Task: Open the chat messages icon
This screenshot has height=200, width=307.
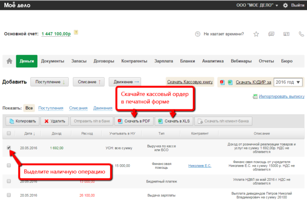Action: (x=271, y=34)
